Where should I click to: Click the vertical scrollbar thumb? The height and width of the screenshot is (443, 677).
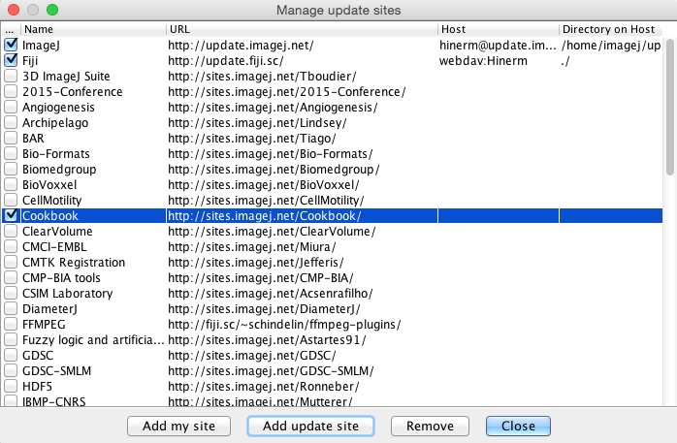tap(669, 107)
